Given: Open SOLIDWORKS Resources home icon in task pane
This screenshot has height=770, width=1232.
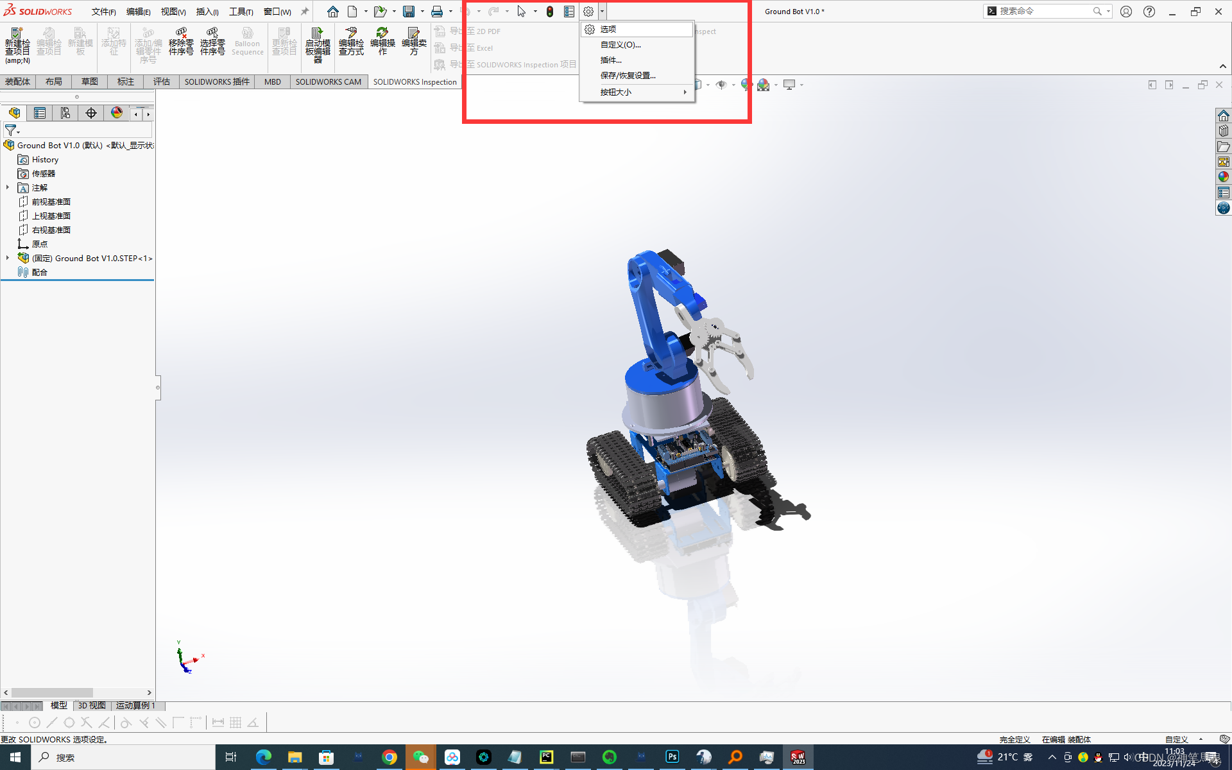Looking at the screenshot, I should click(x=1224, y=115).
